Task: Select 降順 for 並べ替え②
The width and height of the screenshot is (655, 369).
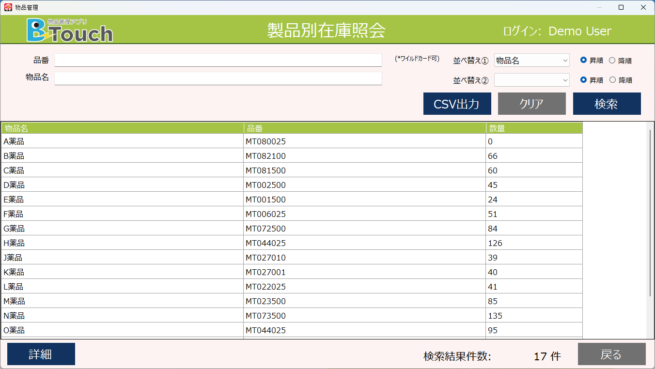Action: click(620, 80)
